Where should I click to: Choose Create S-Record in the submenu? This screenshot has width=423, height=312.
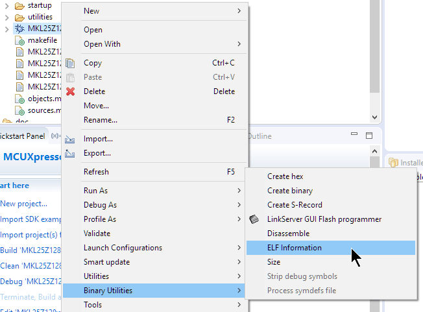[331, 205]
